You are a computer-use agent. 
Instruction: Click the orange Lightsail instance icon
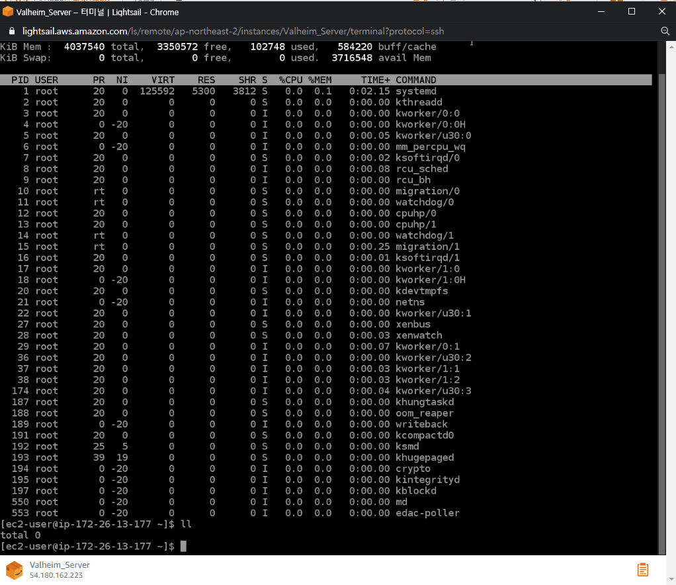click(x=15, y=570)
